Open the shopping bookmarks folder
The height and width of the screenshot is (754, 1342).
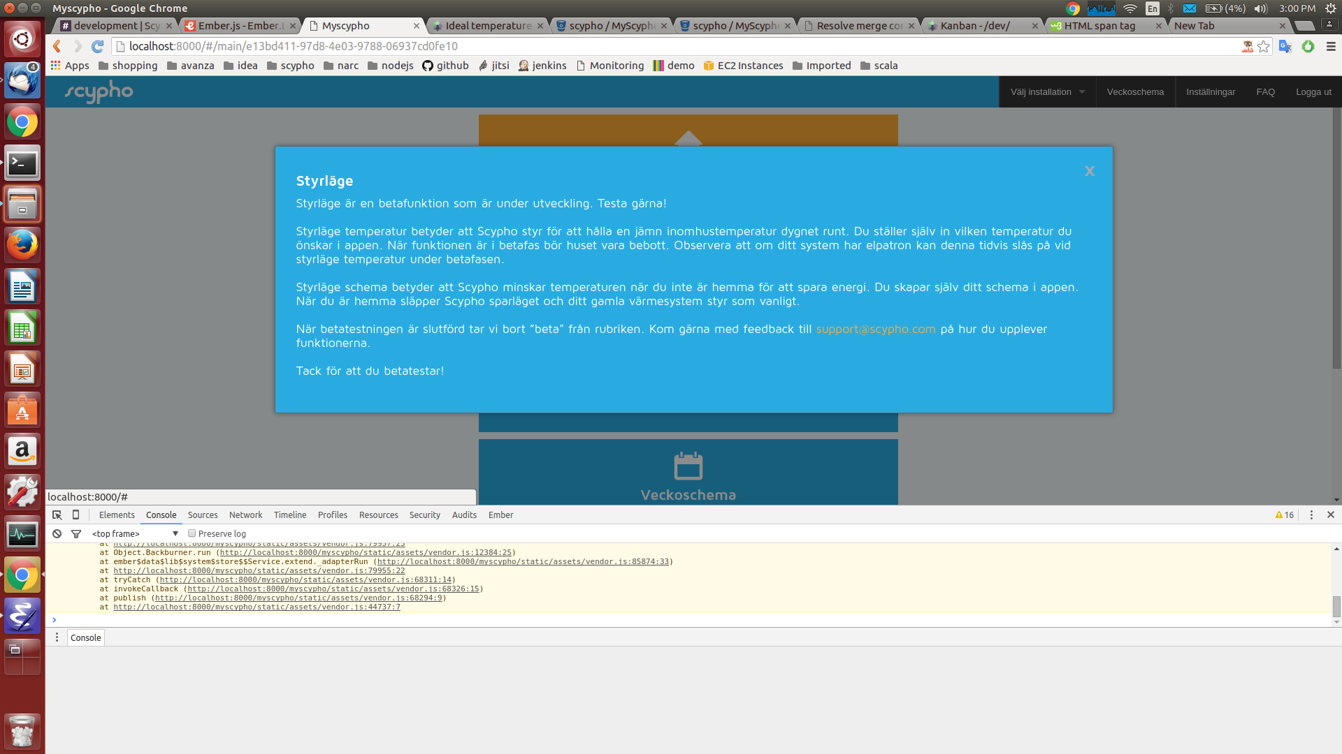128,66
